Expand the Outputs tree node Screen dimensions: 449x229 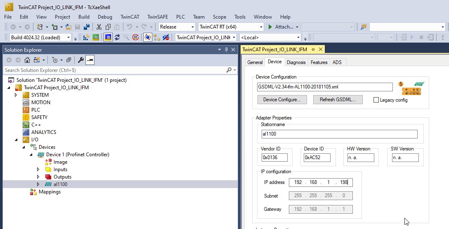coord(38,177)
